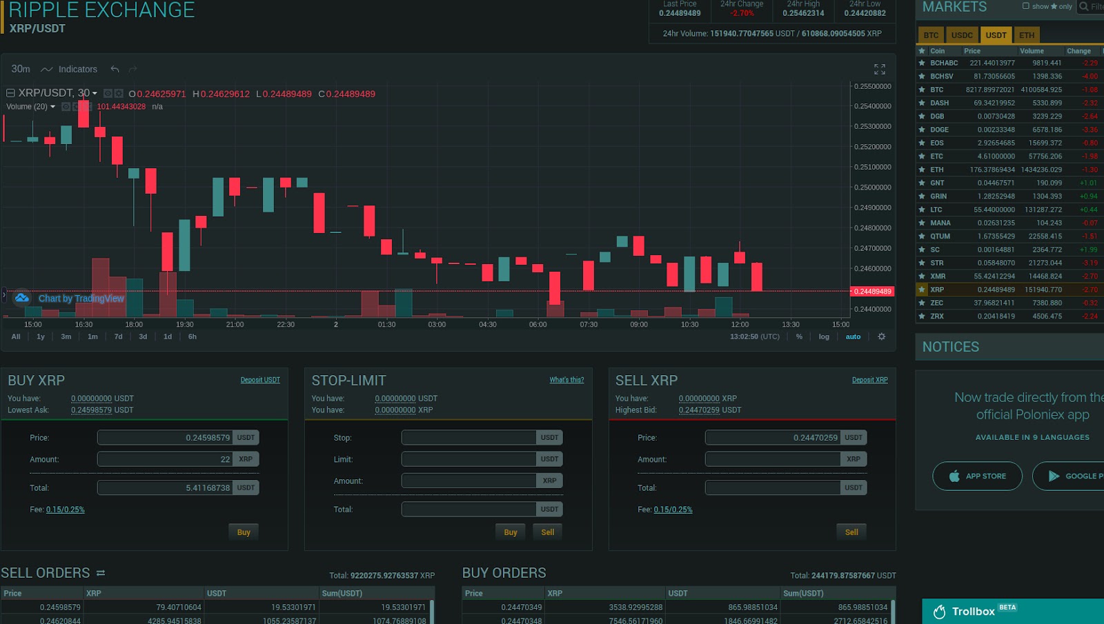The width and height of the screenshot is (1104, 624).
Task: Open chart settings gear near auto
Action: [x=881, y=336]
